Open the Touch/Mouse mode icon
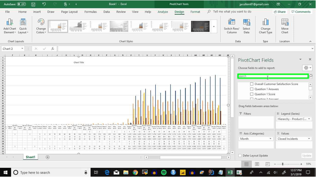The width and height of the screenshot is (316, 177). (66, 4)
